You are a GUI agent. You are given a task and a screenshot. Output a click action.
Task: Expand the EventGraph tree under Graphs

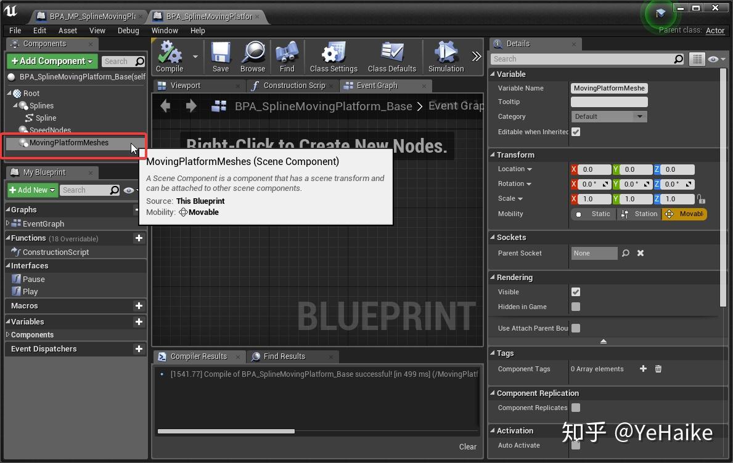point(7,223)
